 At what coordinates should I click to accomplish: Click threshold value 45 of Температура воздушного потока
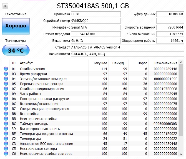(145, 134)
